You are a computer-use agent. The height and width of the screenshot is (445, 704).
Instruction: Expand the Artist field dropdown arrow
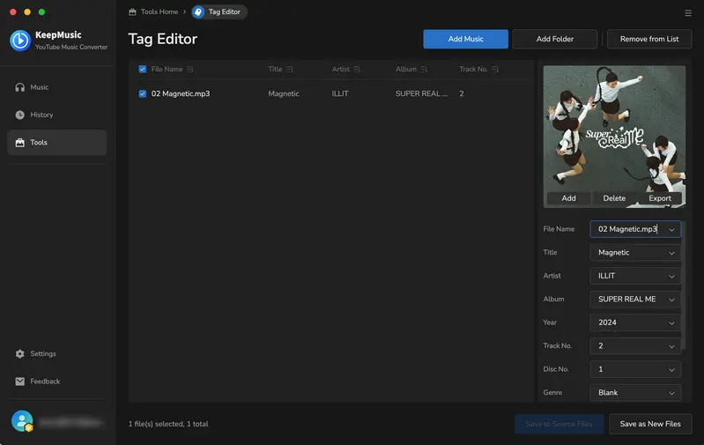(x=671, y=276)
